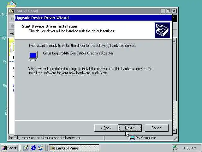Click the 4:50 AM clock in the tray
The width and height of the screenshot is (202, 152).
tap(190, 148)
